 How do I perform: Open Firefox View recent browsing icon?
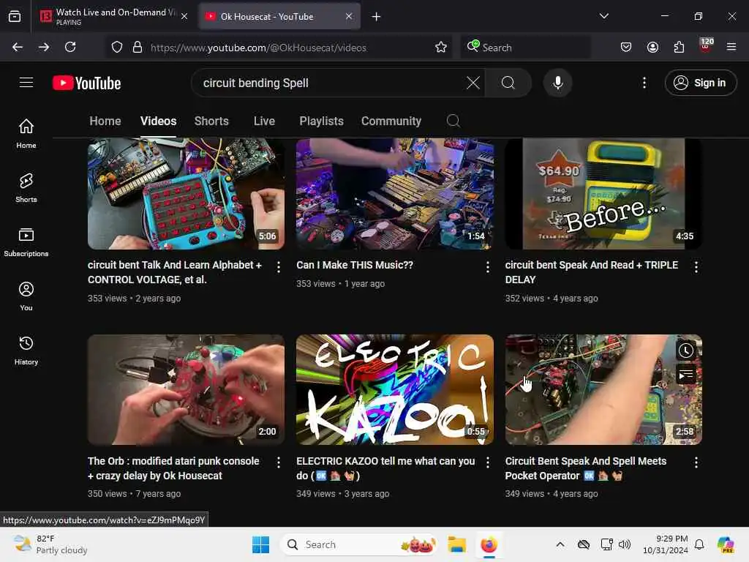[x=15, y=16]
